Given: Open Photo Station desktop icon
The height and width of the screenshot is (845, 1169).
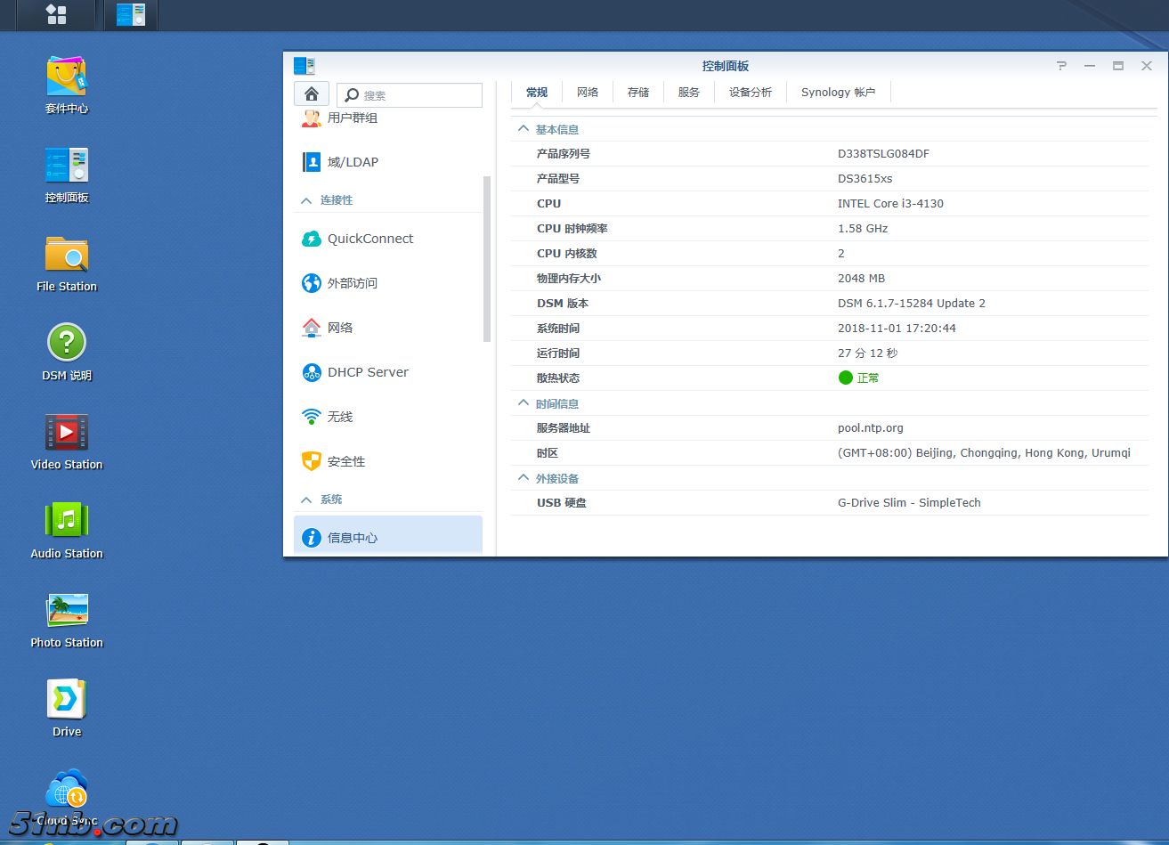Looking at the screenshot, I should click(67, 611).
